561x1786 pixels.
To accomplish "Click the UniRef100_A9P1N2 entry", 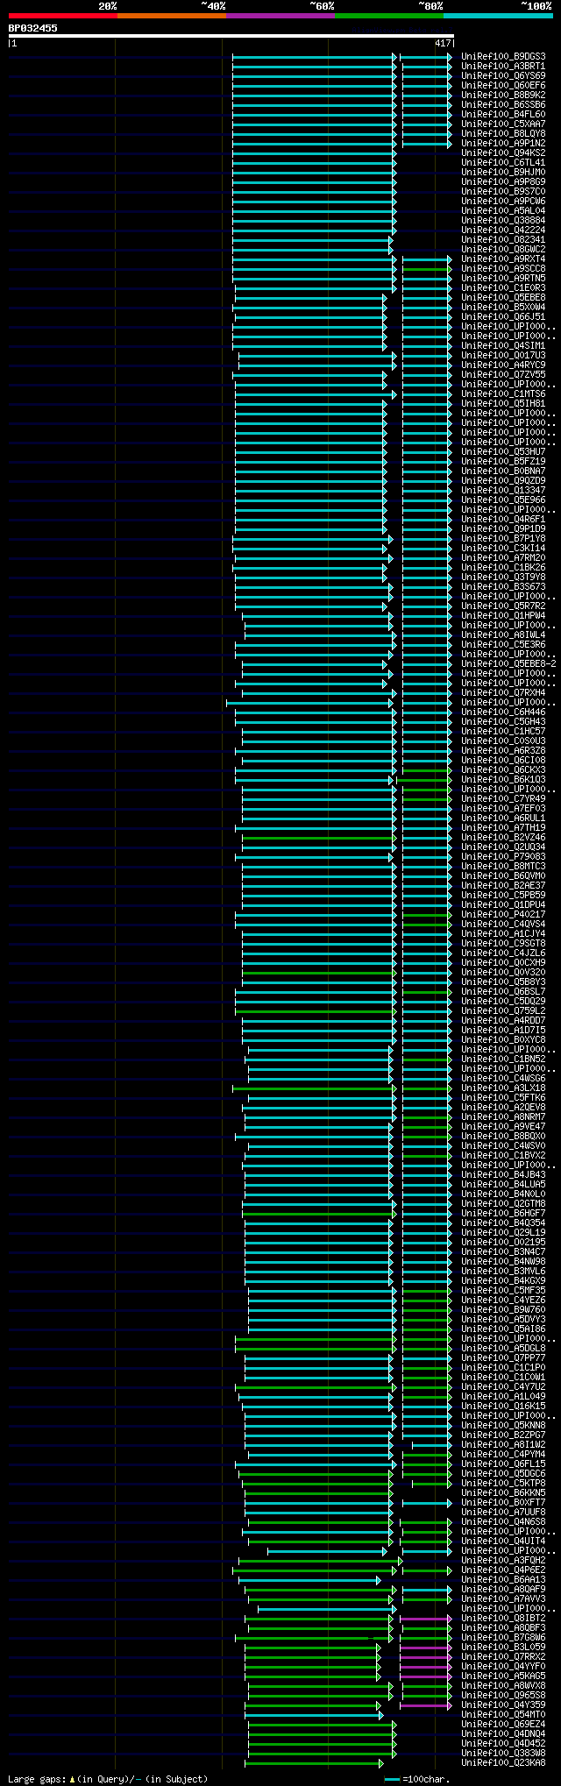I will (503, 143).
